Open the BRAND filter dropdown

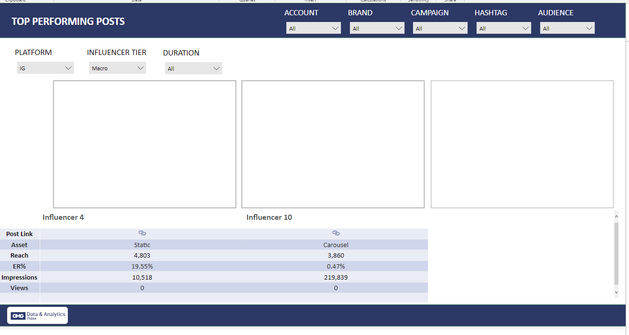pyautogui.click(x=377, y=28)
